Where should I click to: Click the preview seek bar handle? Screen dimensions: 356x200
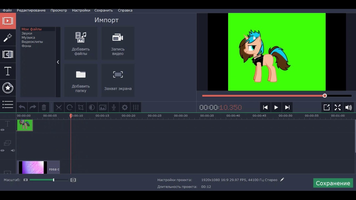[325, 96]
